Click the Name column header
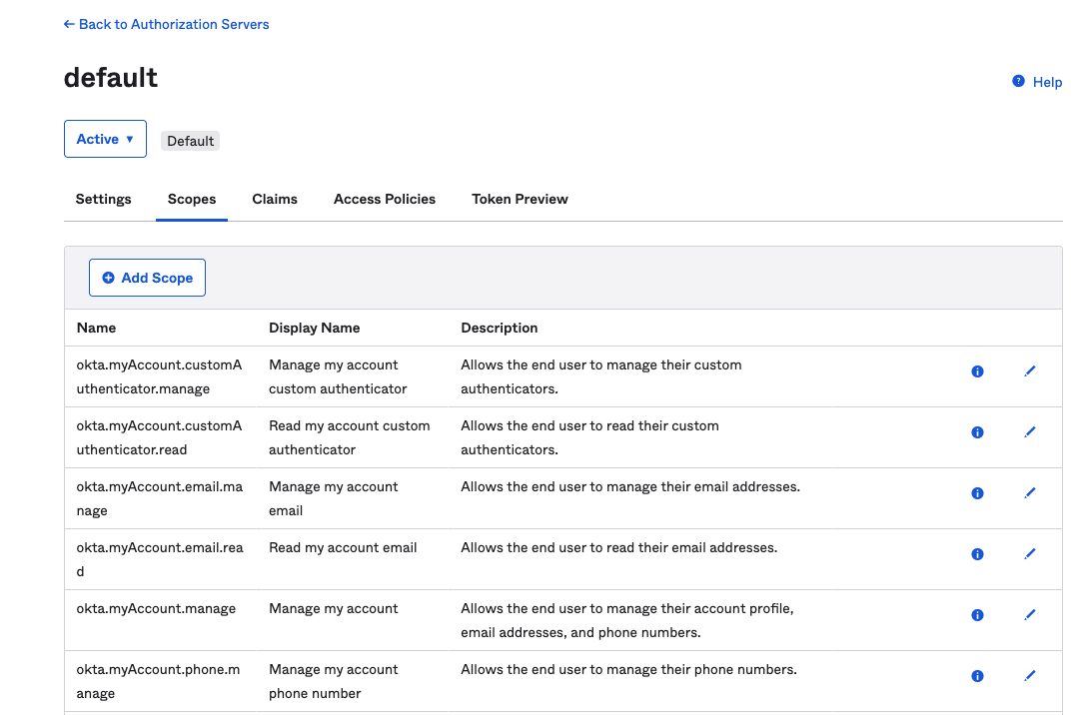1088x715 pixels. tap(97, 328)
